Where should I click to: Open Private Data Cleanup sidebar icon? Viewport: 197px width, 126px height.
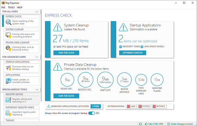[x=9, y=48]
